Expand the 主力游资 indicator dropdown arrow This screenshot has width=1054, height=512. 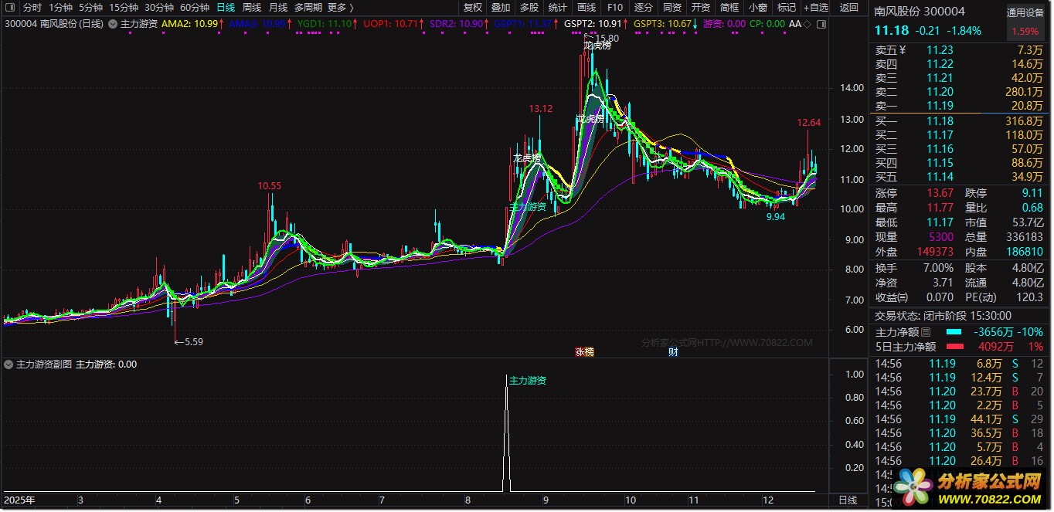coord(114,24)
